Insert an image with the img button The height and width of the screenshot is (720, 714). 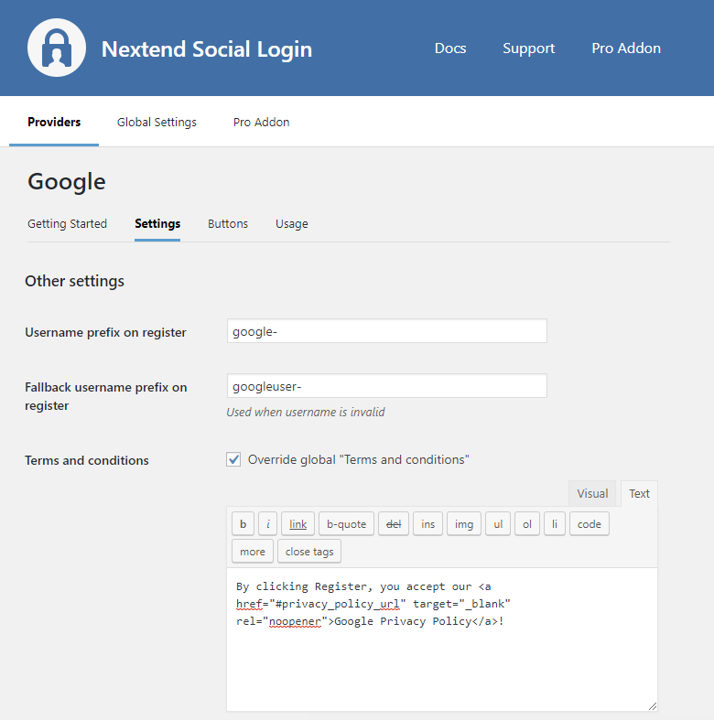pyautogui.click(x=464, y=523)
